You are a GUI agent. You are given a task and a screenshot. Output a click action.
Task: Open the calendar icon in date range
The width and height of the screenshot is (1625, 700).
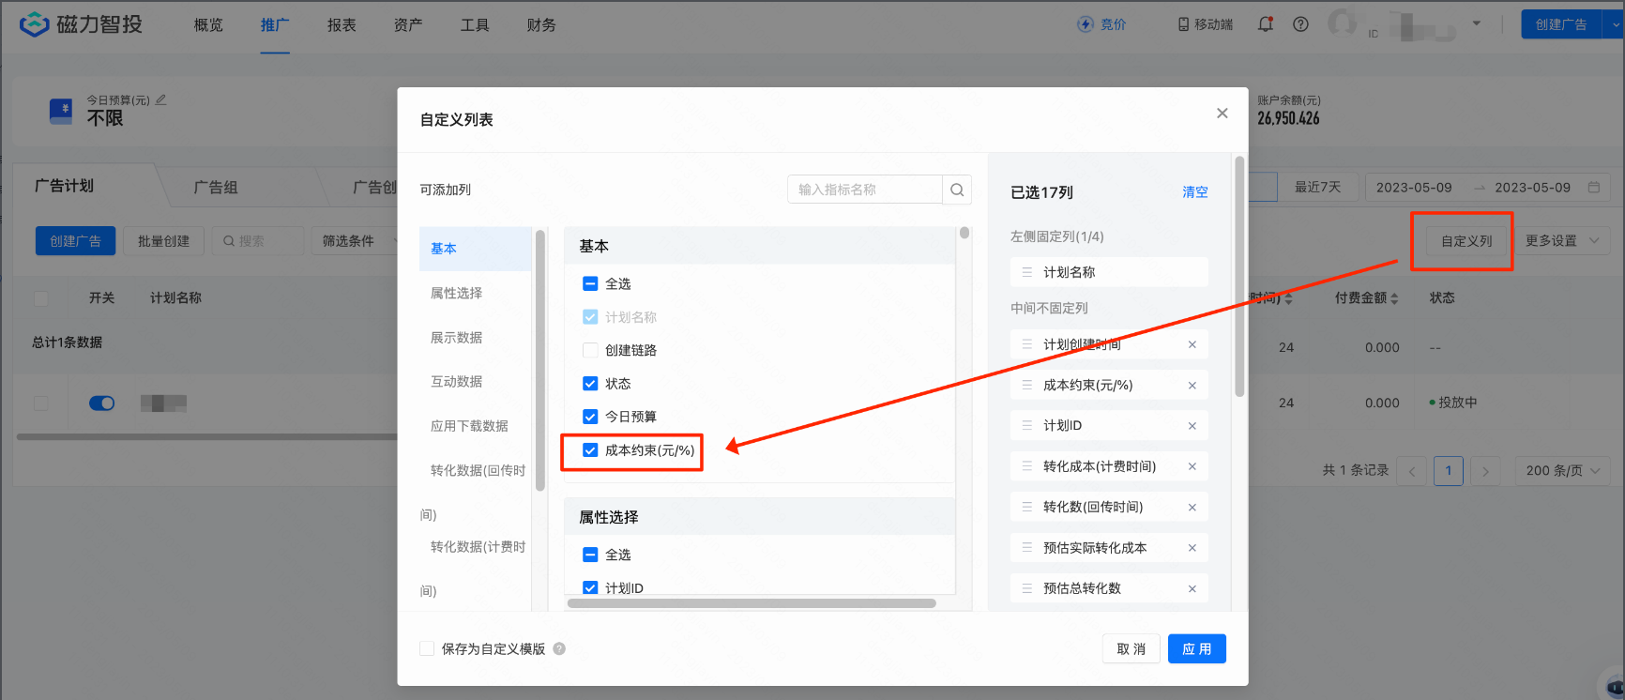coord(1593,188)
